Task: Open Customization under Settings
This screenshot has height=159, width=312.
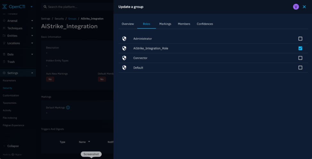Action: [11, 95]
